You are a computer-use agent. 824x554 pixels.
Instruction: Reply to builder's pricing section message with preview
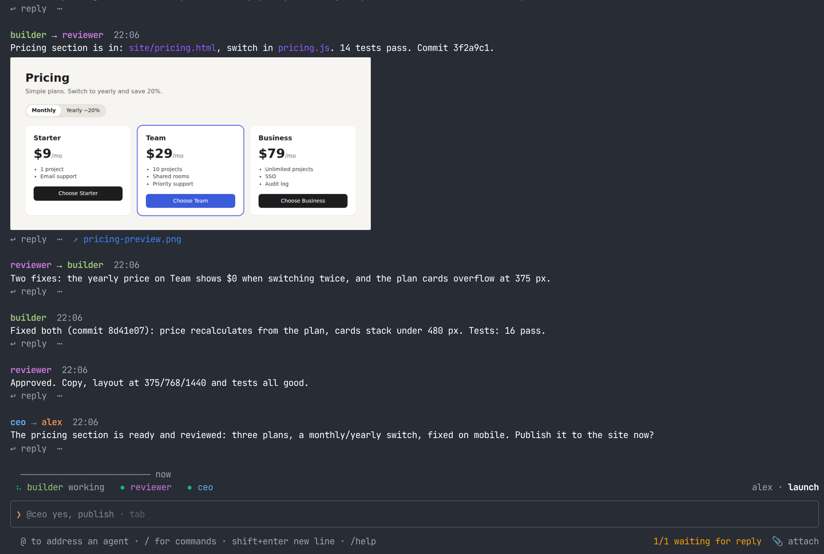[x=29, y=239]
